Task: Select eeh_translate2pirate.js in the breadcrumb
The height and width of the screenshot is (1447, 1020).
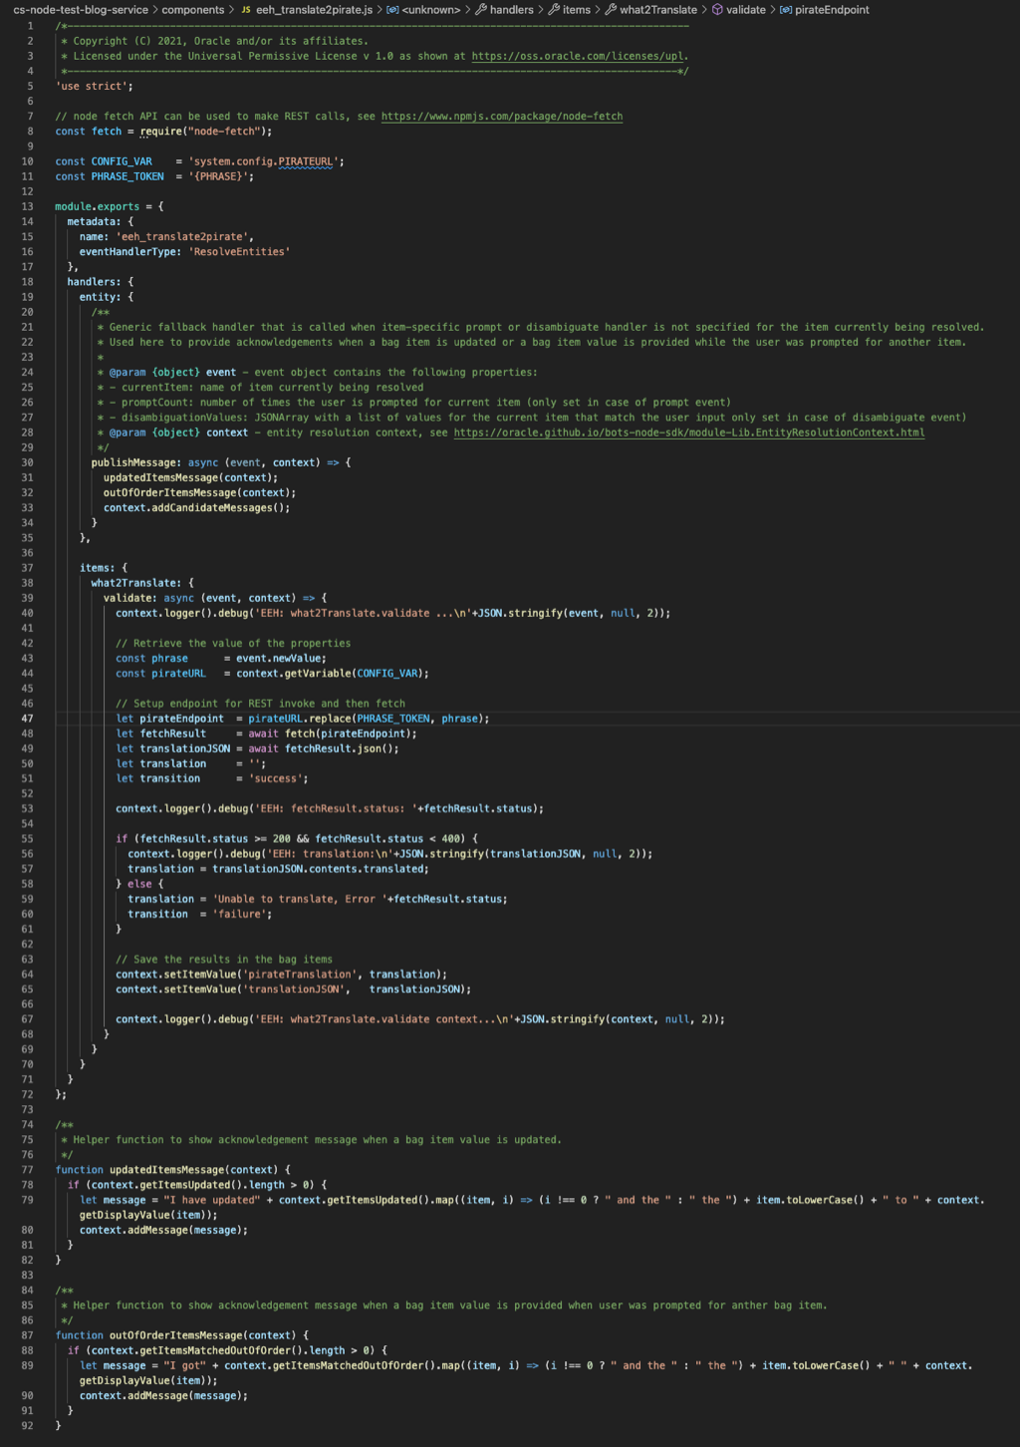Action: tap(314, 12)
